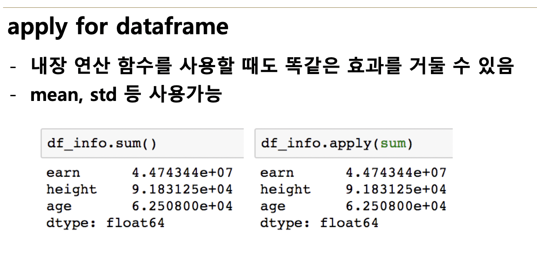The image size is (537, 266).
Task: Select the bullet line starting with '내장 연산 함수를'
Action: pyautogui.click(x=273, y=66)
